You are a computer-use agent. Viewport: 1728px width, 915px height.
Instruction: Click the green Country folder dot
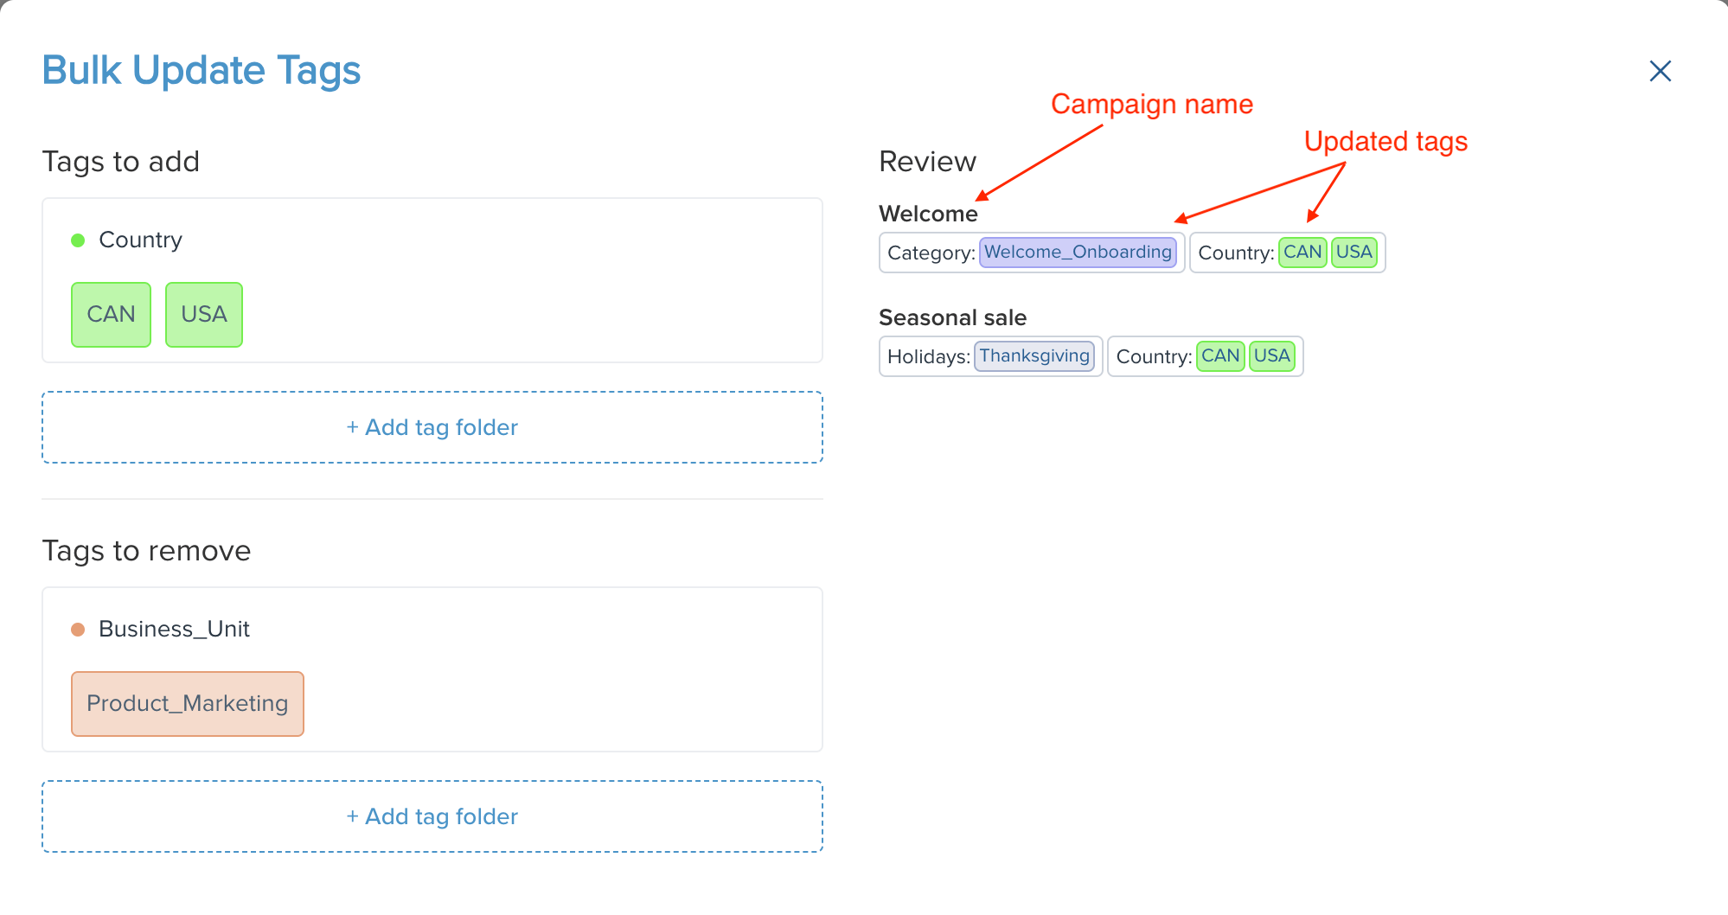pos(78,240)
